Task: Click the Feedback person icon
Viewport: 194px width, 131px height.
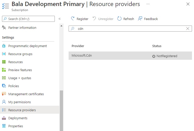Action: [x=140, y=19]
